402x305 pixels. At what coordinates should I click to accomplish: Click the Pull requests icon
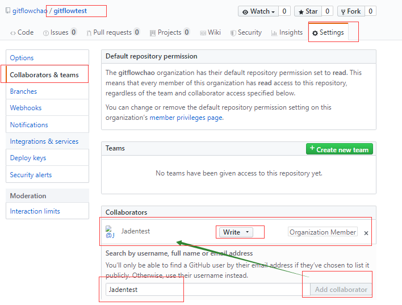pyautogui.click(x=89, y=33)
